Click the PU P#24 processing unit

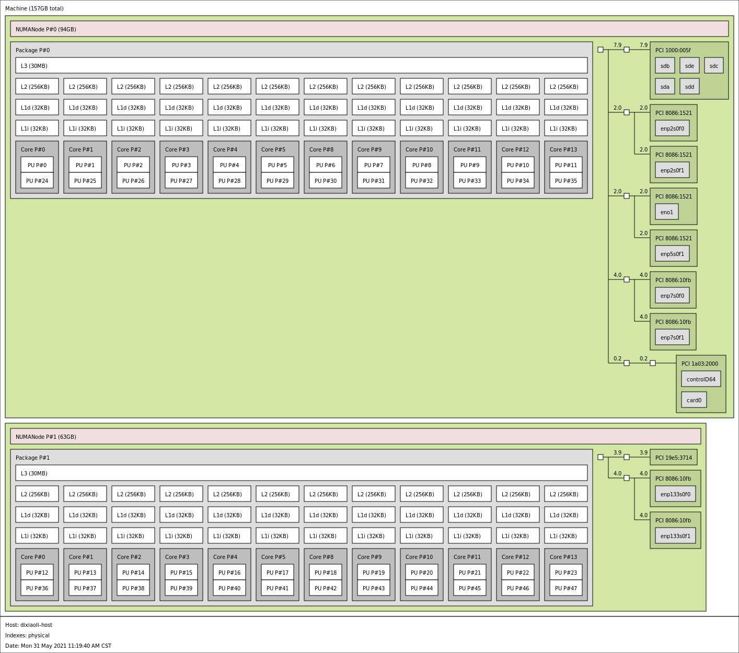pyautogui.click(x=37, y=181)
